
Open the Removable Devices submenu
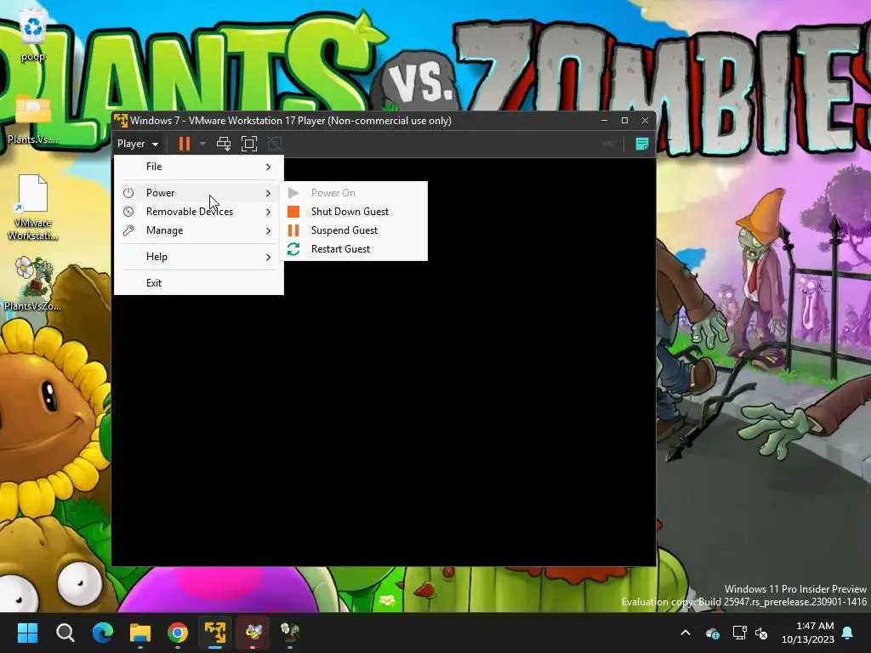click(199, 212)
